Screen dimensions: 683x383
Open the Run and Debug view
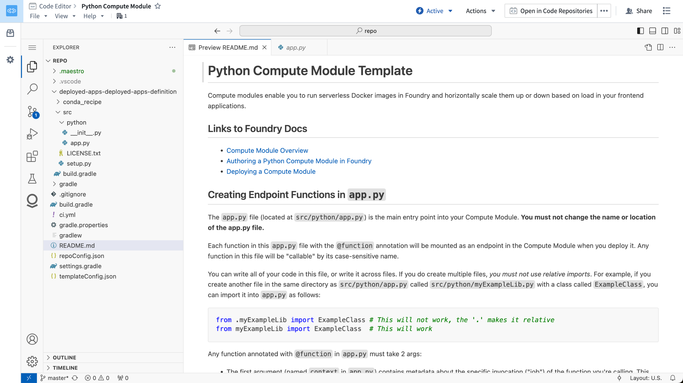[x=32, y=134]
